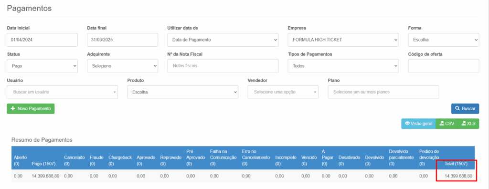Open the Vendedor select option dropdown
The image size is (489, 189).
283,92
